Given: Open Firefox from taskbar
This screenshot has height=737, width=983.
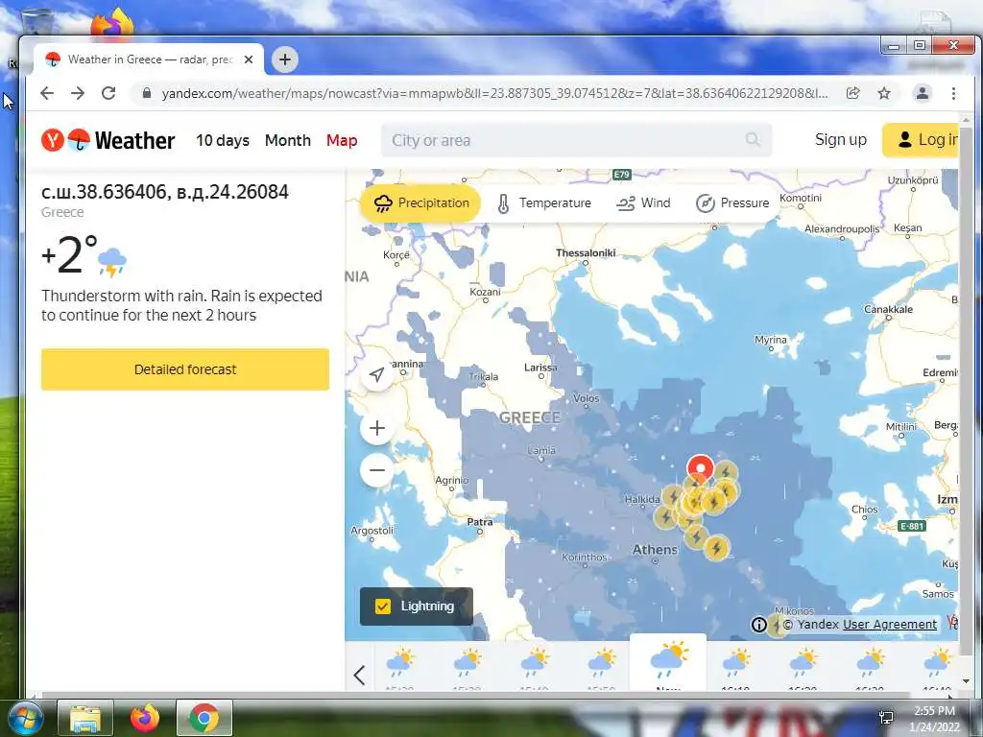Looking at the screenshot, I should point(145,718).
